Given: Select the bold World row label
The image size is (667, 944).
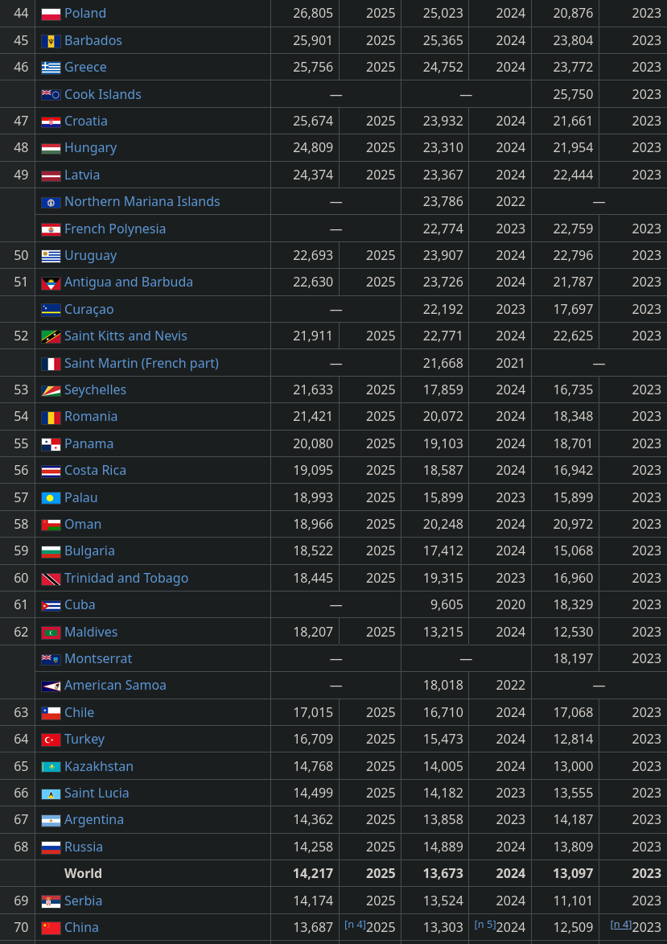Looking at the screenshot, I should pyautogui.click(x=83, y=873).
